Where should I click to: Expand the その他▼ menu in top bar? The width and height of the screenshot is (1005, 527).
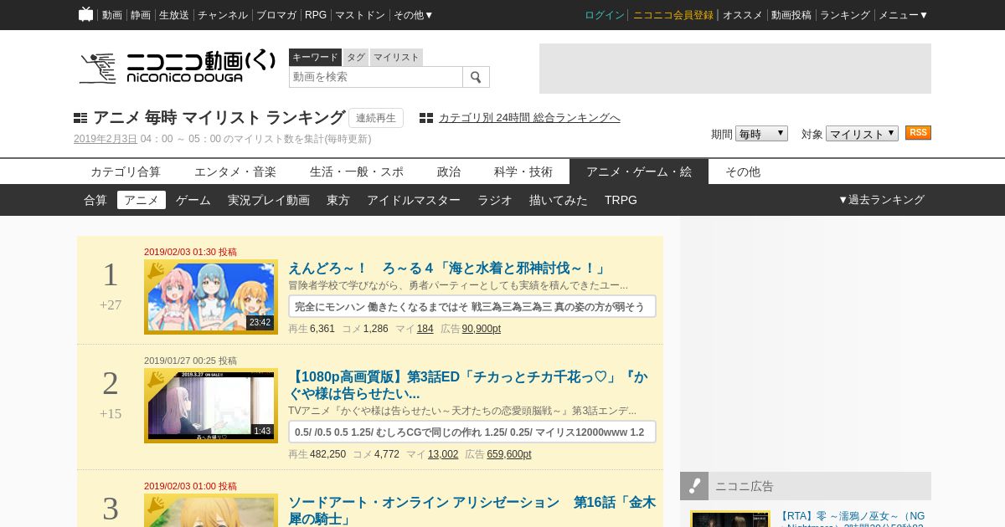(414, 15)
